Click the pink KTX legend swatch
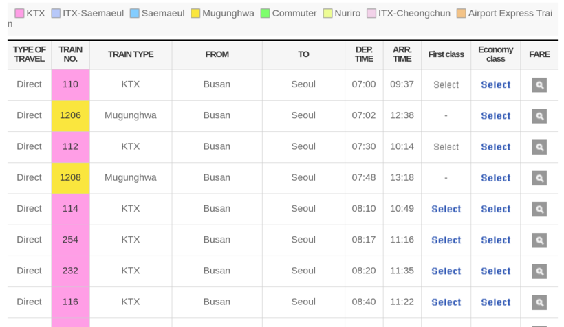Screen dimensions: 564x327 pyautogui.click(x=19, y=13)
